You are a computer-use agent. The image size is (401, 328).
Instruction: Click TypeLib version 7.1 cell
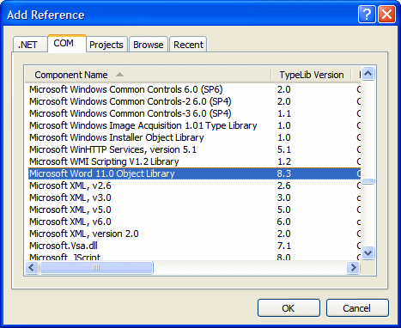tap(284, 246)
